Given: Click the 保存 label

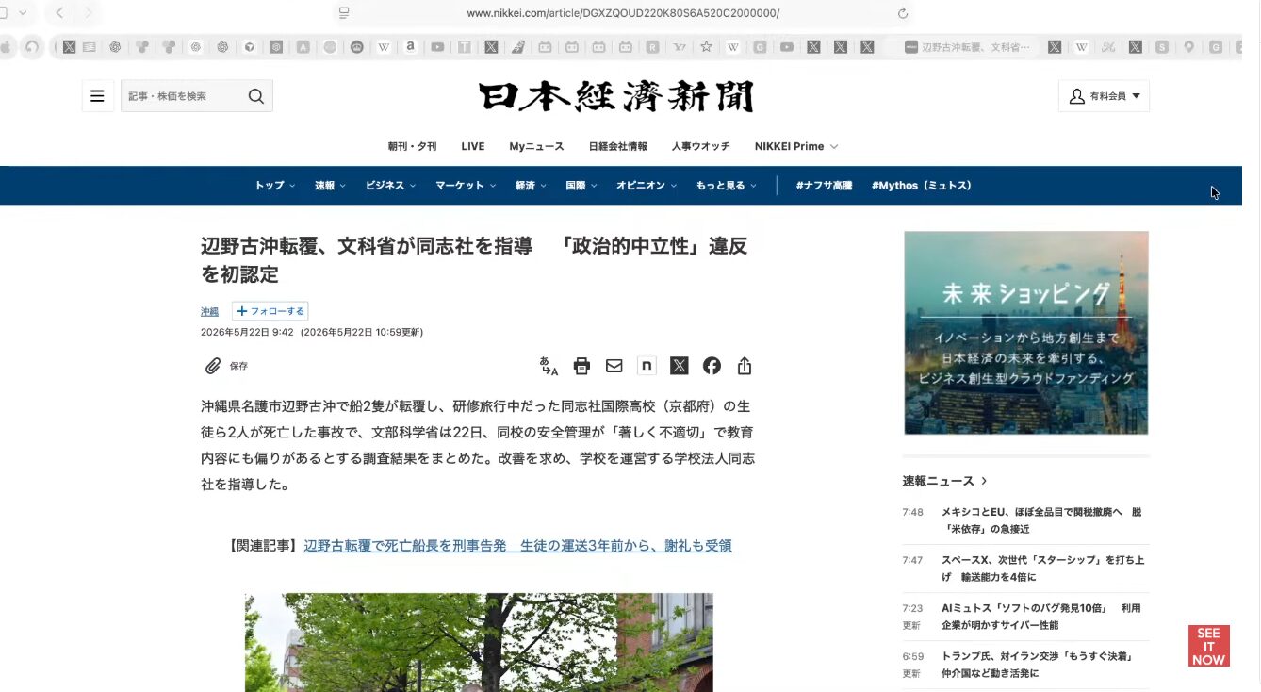Looking at the screenshot, I should pos(238,366).
